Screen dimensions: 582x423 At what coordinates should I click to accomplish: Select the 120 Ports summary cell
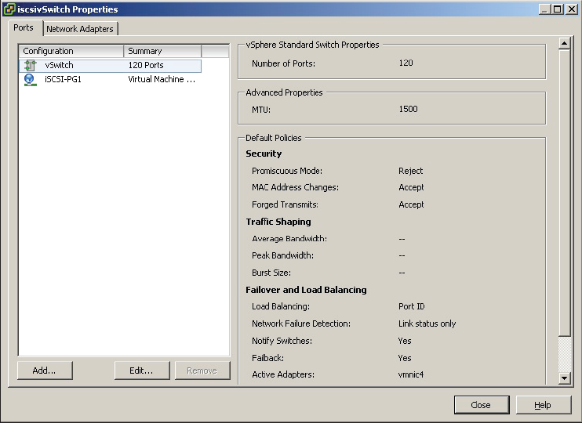coord(146,66)
